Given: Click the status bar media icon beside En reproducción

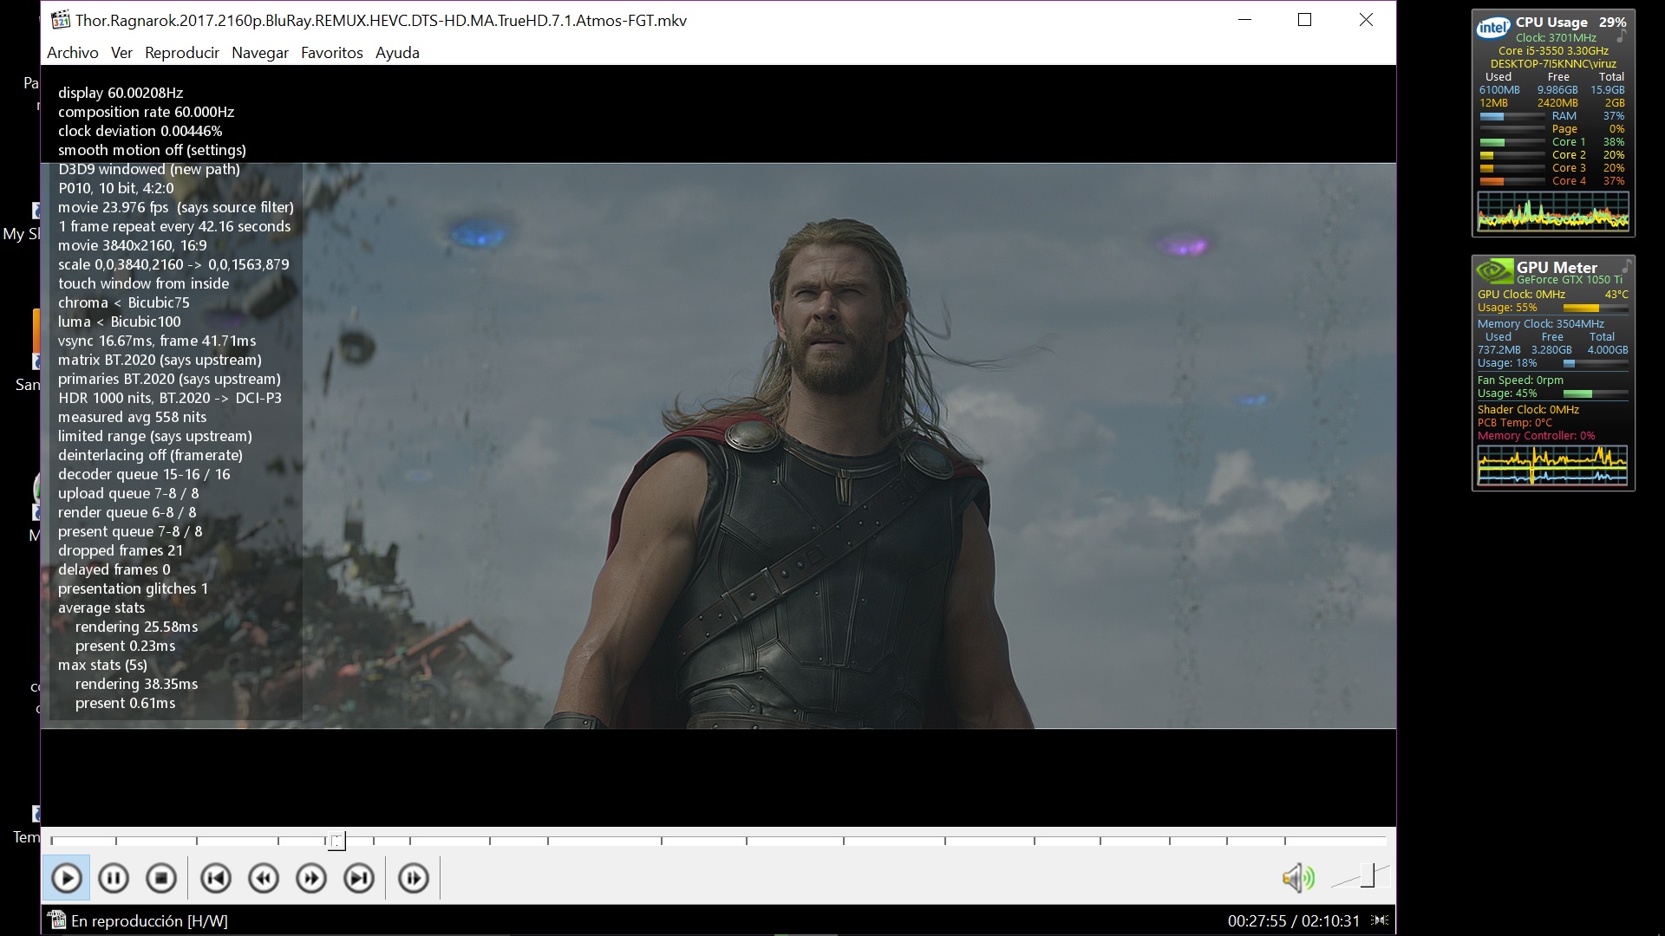Looking at the screenshot, I should pyautogui.click(x=56, y=920).
